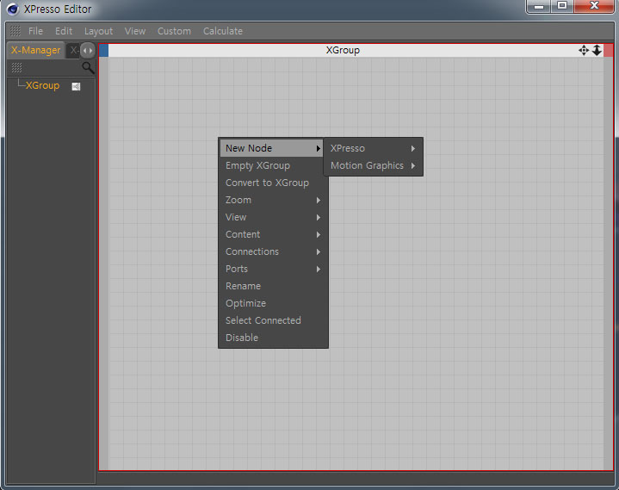Open the Layout menu
This screenshot has width=619, height=490.
98,31
